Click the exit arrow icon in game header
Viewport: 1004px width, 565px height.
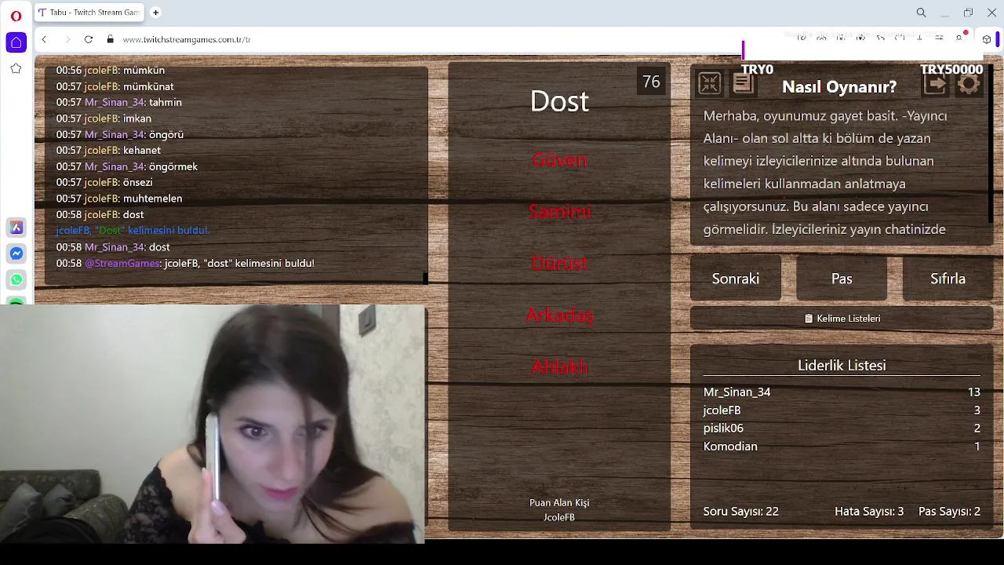pos(935,84)
